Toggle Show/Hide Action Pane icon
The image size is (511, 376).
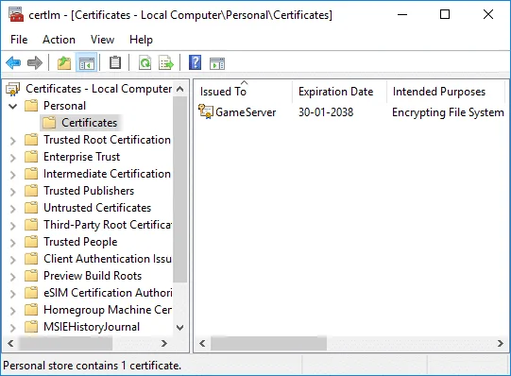point(217,63)
